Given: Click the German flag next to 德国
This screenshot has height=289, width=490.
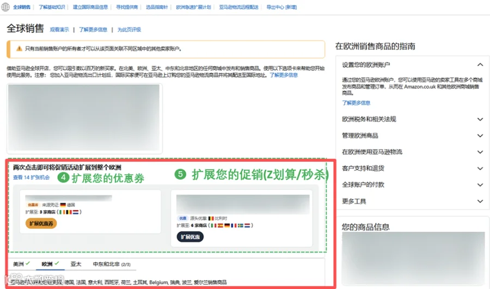Looking at the screenshot, I should tap(63, 205).
